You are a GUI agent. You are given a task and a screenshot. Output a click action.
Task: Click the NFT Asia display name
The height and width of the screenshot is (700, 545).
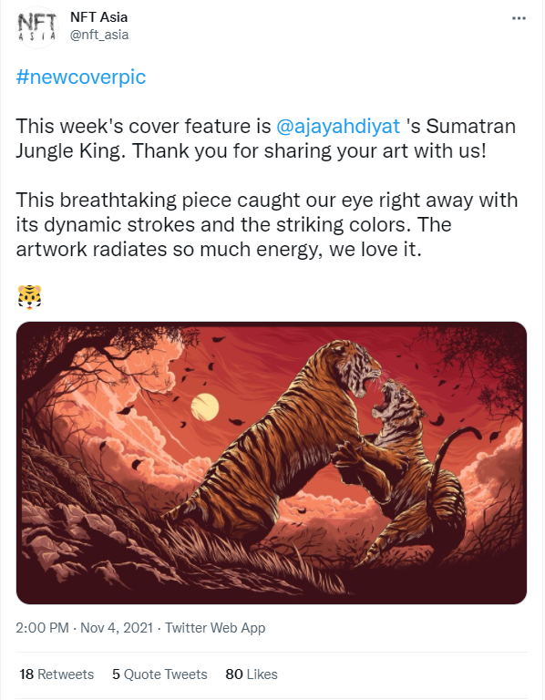coord(98,17)
